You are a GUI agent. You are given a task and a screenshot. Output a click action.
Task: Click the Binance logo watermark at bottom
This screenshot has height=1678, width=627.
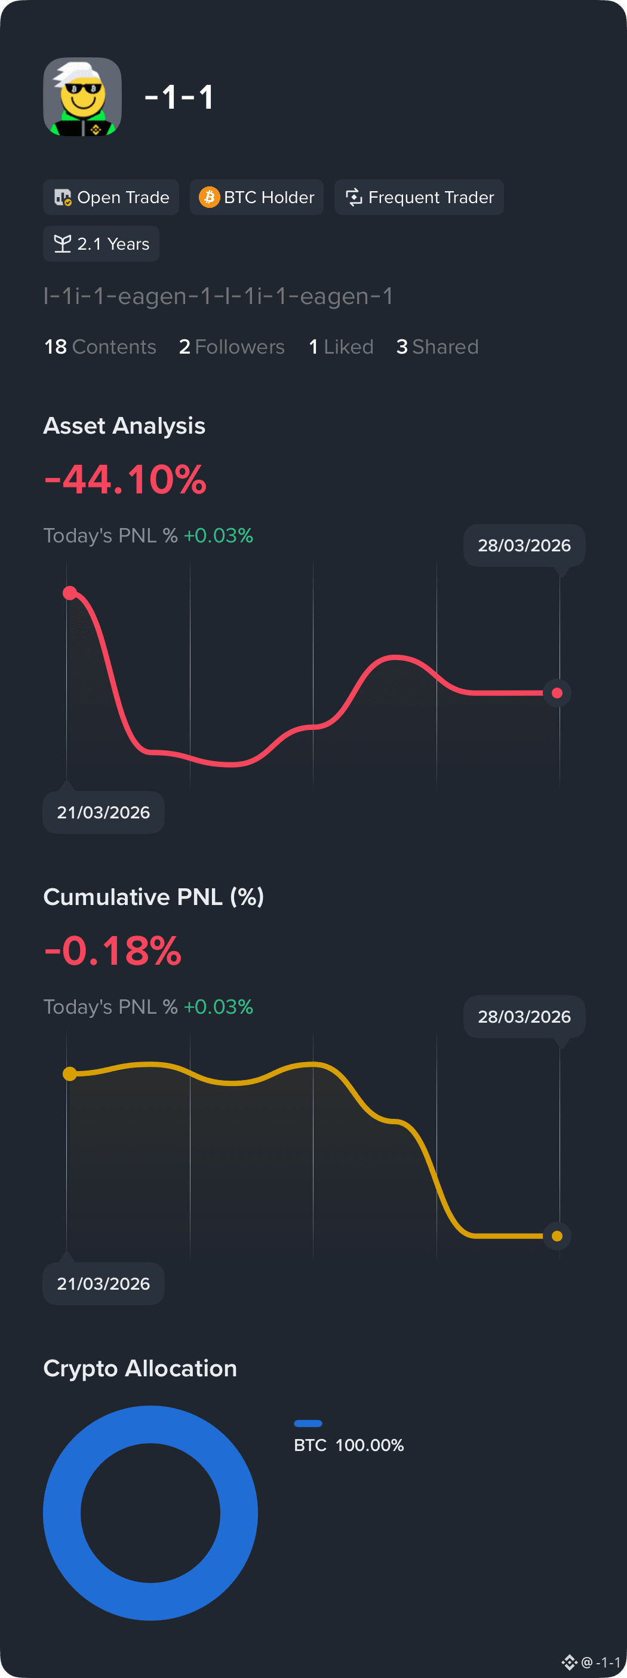pos(569,1662)
